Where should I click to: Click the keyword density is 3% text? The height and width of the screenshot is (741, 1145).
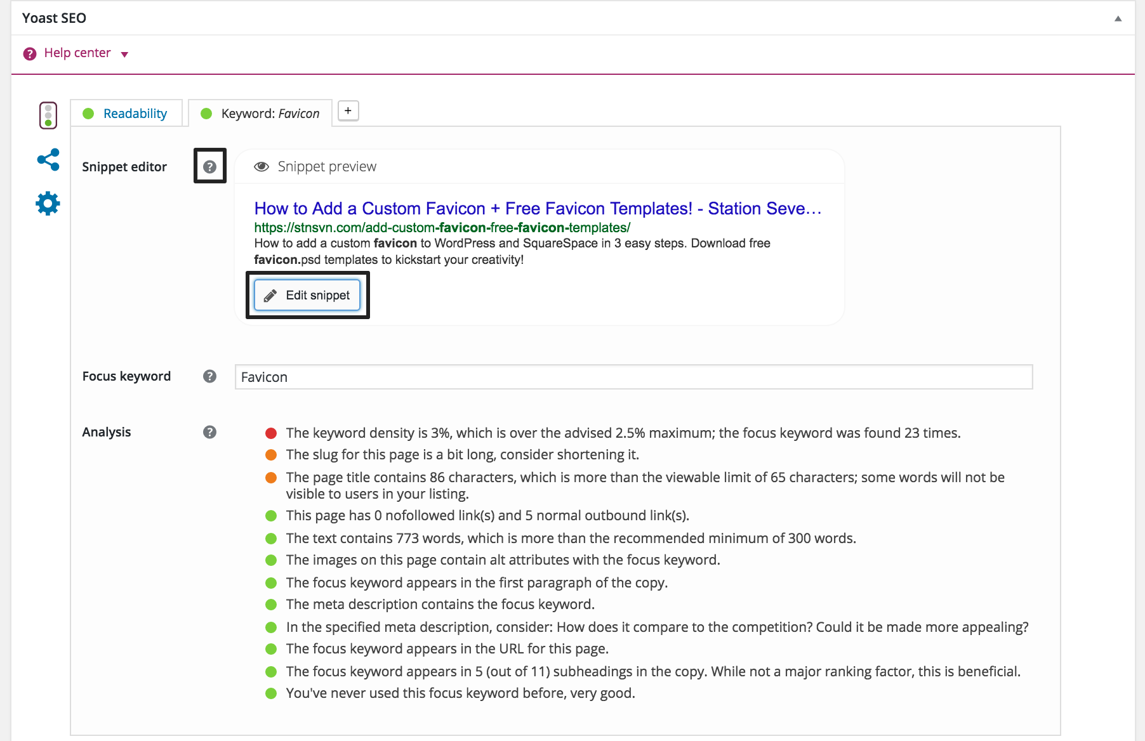point(623,433)
